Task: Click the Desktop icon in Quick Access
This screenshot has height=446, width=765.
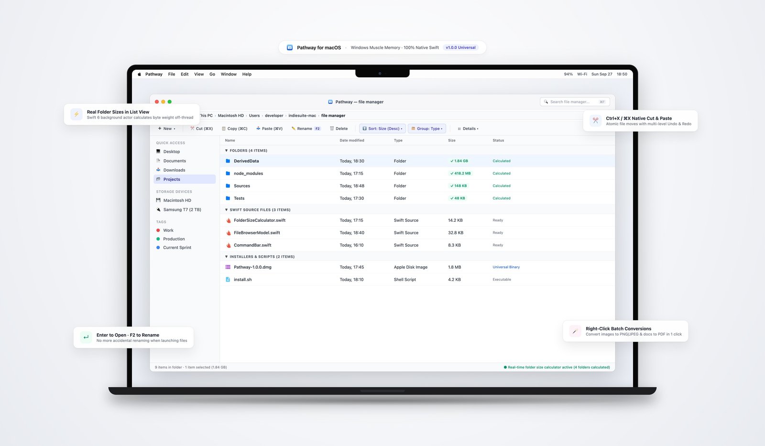Action: 158,152
